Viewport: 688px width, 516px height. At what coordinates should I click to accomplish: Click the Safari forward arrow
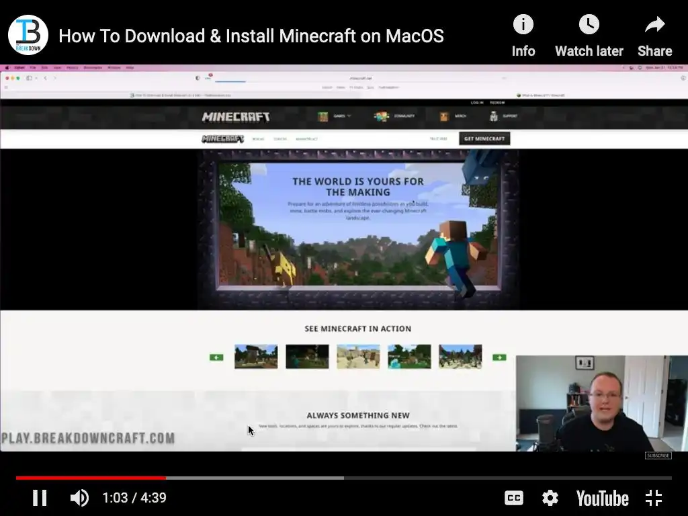coord(55,78)
